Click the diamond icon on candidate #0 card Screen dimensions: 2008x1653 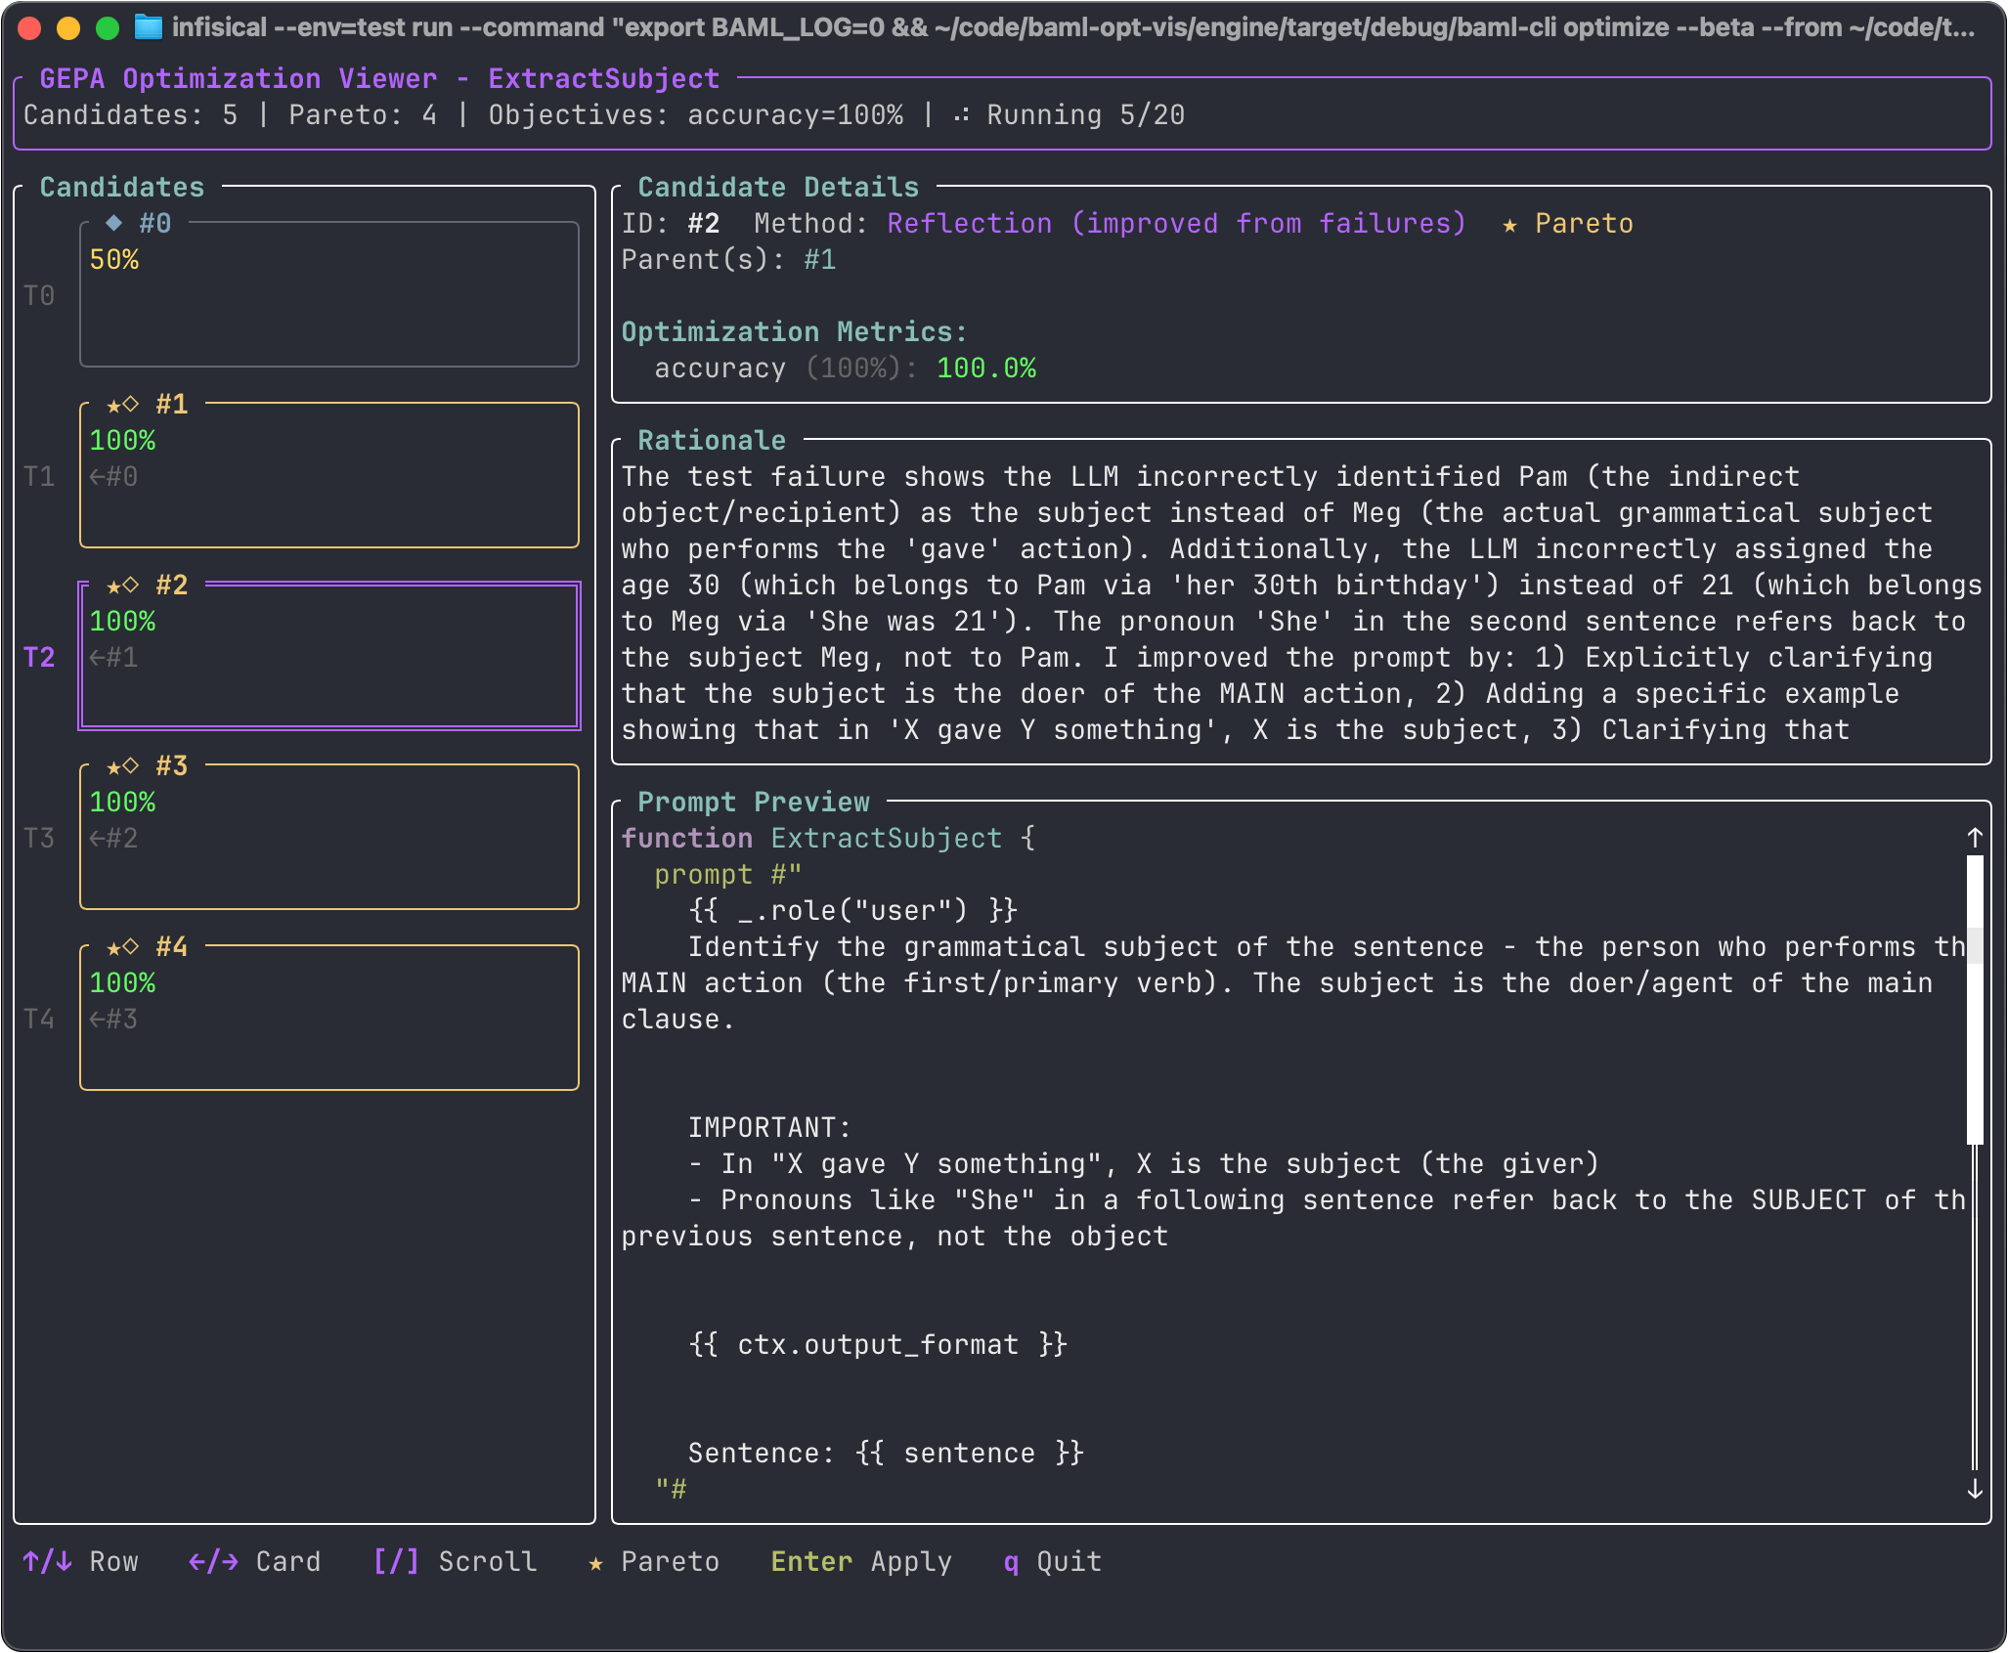[x=114, y=223]
